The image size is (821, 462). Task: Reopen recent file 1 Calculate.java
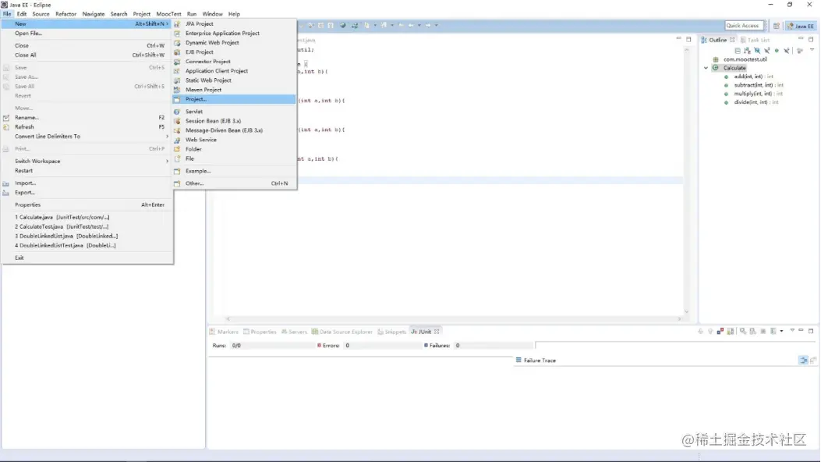[x=87, y=218]
